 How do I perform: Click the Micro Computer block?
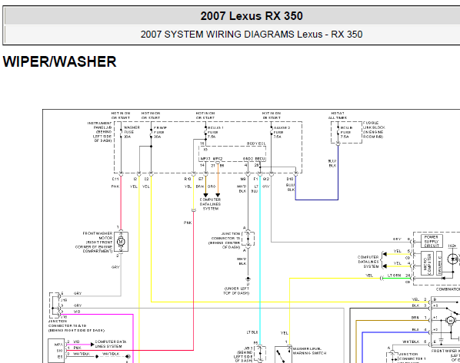point(427,264)
